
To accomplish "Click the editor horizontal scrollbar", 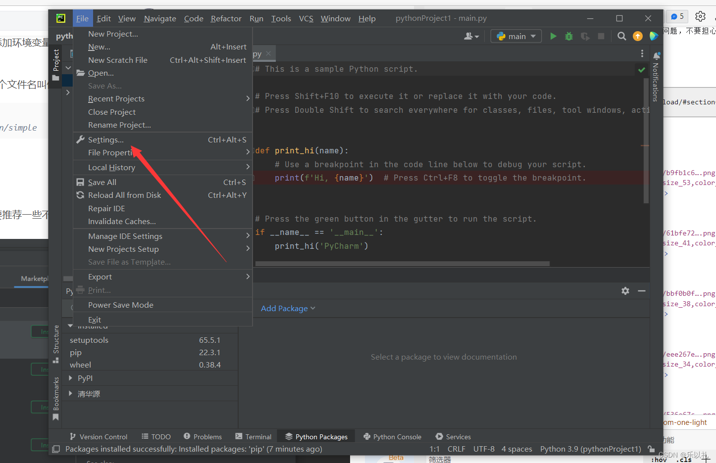I will (x=402, y=264).
